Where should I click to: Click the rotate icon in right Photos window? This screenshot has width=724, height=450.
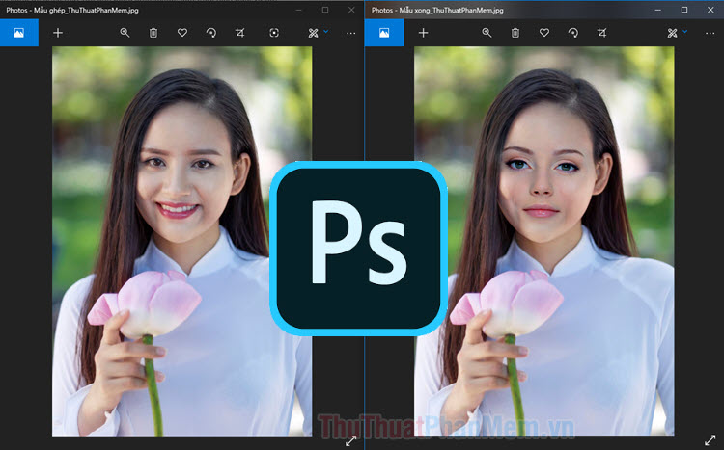573,33
